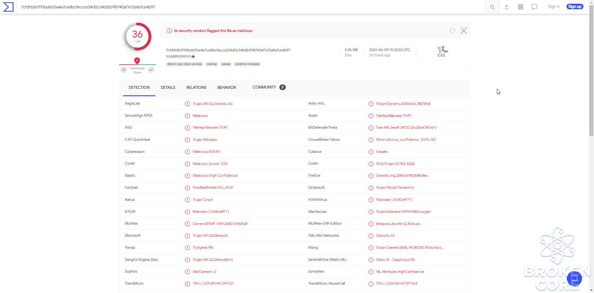594x293 pixels.
Task: Click the Trojan.Win32.Generic.4!c detection result
Action: (213, 104)
